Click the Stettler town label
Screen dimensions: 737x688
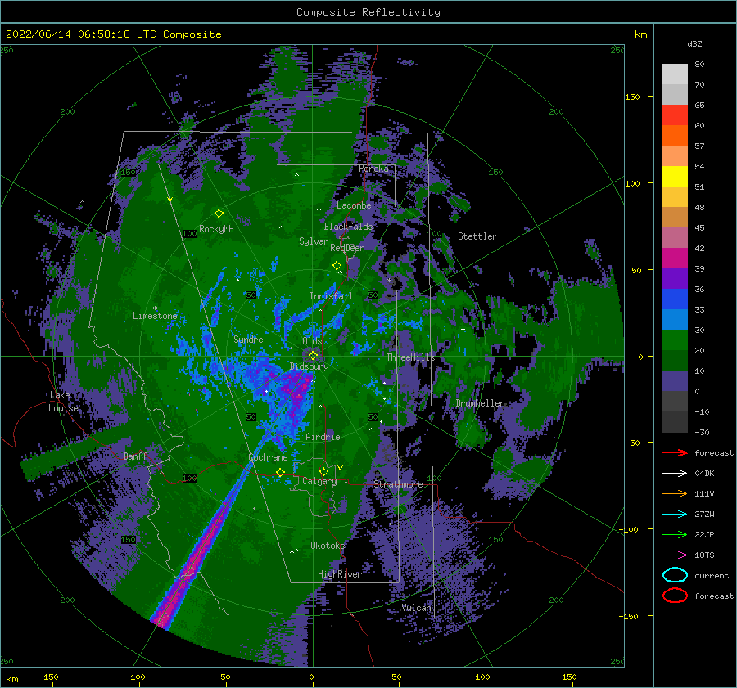[477, 236]
